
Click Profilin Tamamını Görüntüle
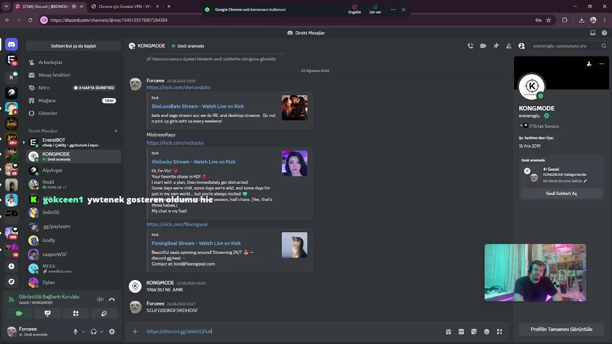point(561,329)
